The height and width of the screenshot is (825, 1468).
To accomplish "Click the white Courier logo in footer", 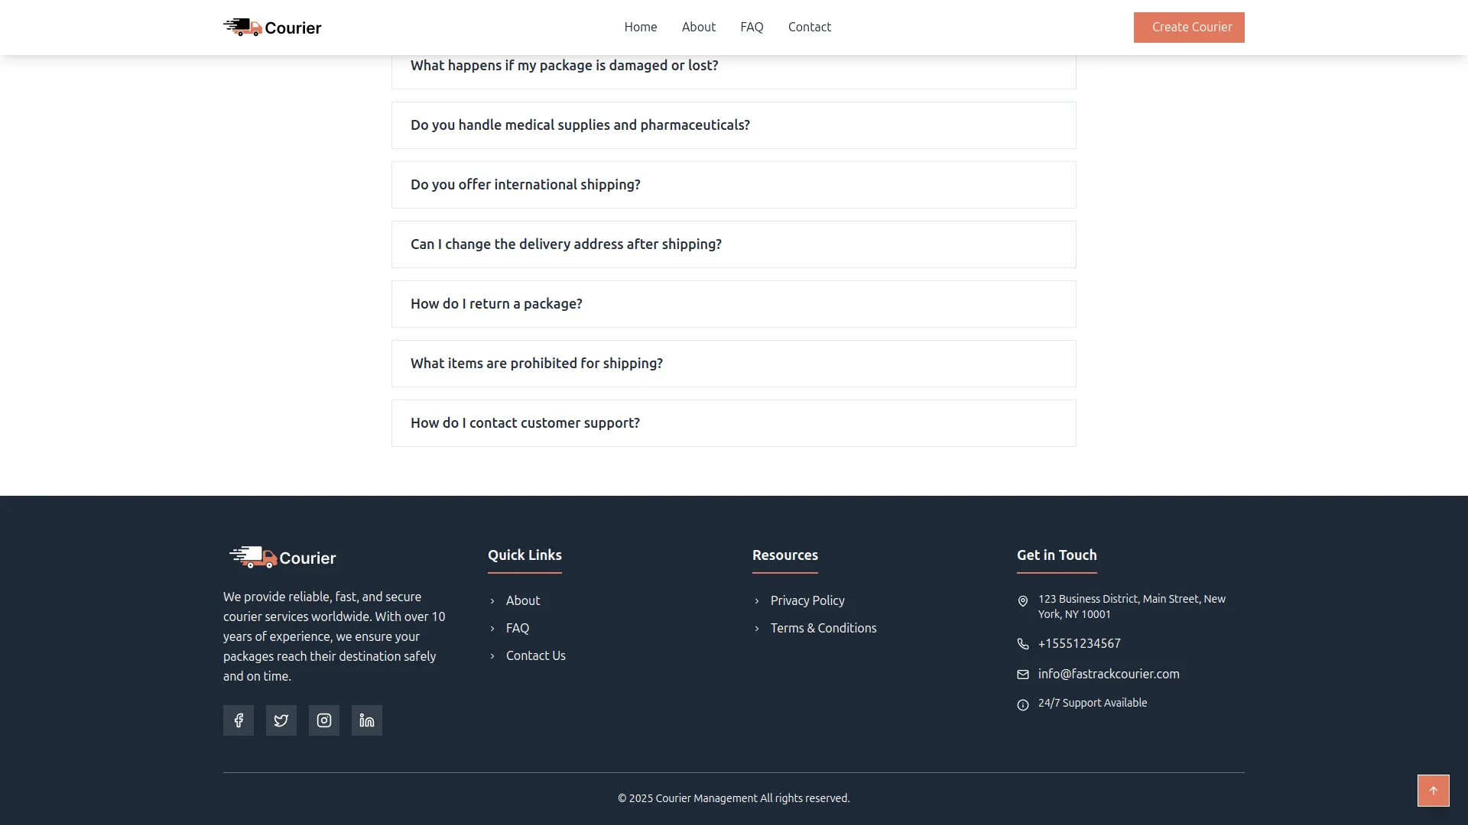I will pyautogui.click(x=283, y=558).
